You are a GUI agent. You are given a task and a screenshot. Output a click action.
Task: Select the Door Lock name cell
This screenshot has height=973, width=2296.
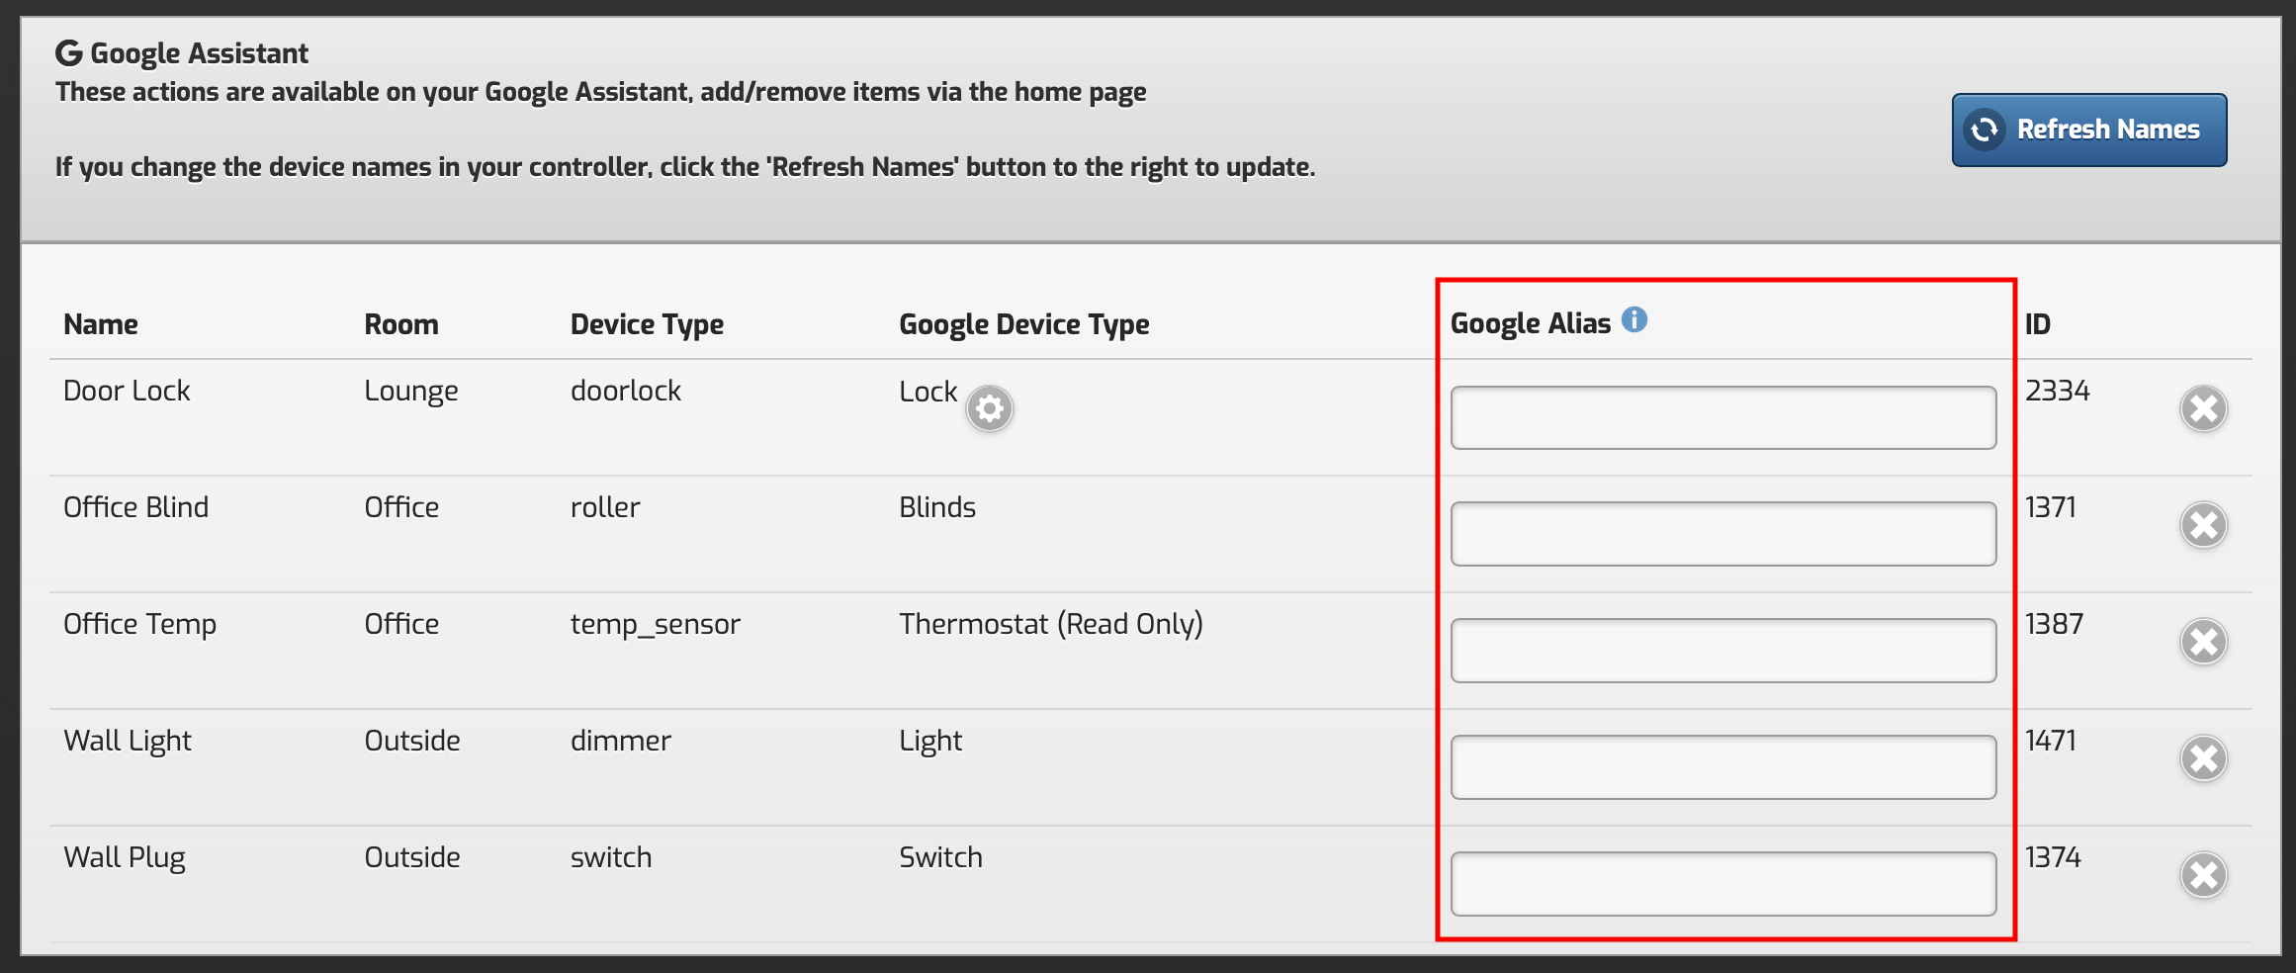click(x=127, y=391)
